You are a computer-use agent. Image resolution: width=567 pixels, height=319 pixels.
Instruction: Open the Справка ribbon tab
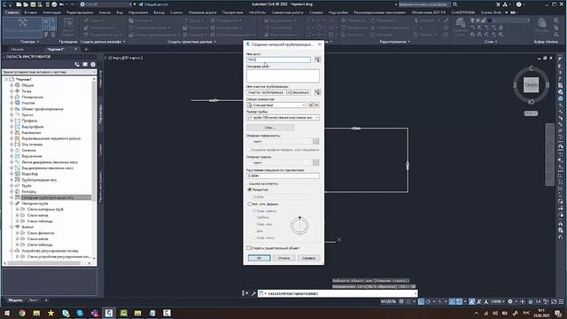[316, 12]
